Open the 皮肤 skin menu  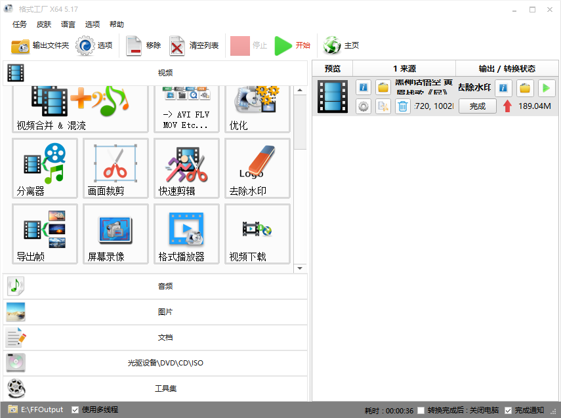[x=44, y=24]
